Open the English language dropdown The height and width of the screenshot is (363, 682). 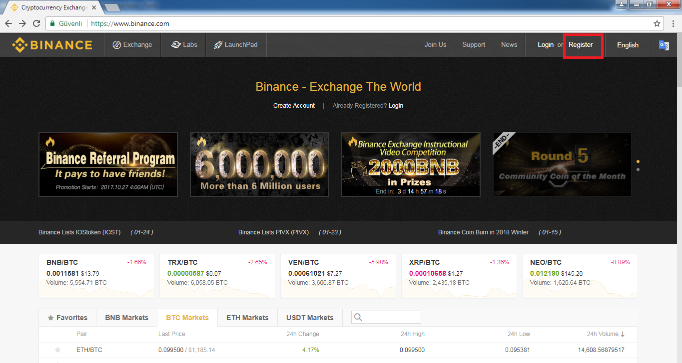[628, 45]
